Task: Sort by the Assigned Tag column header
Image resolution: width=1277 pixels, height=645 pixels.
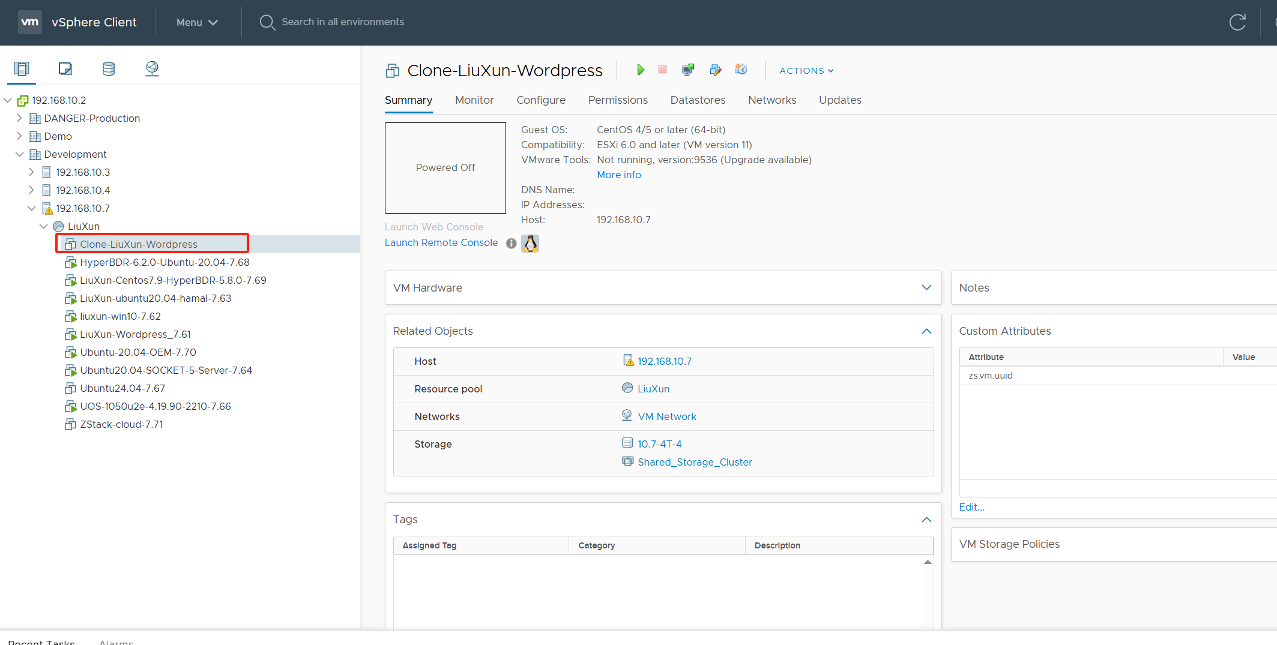Action: click(x=481, y=545)
